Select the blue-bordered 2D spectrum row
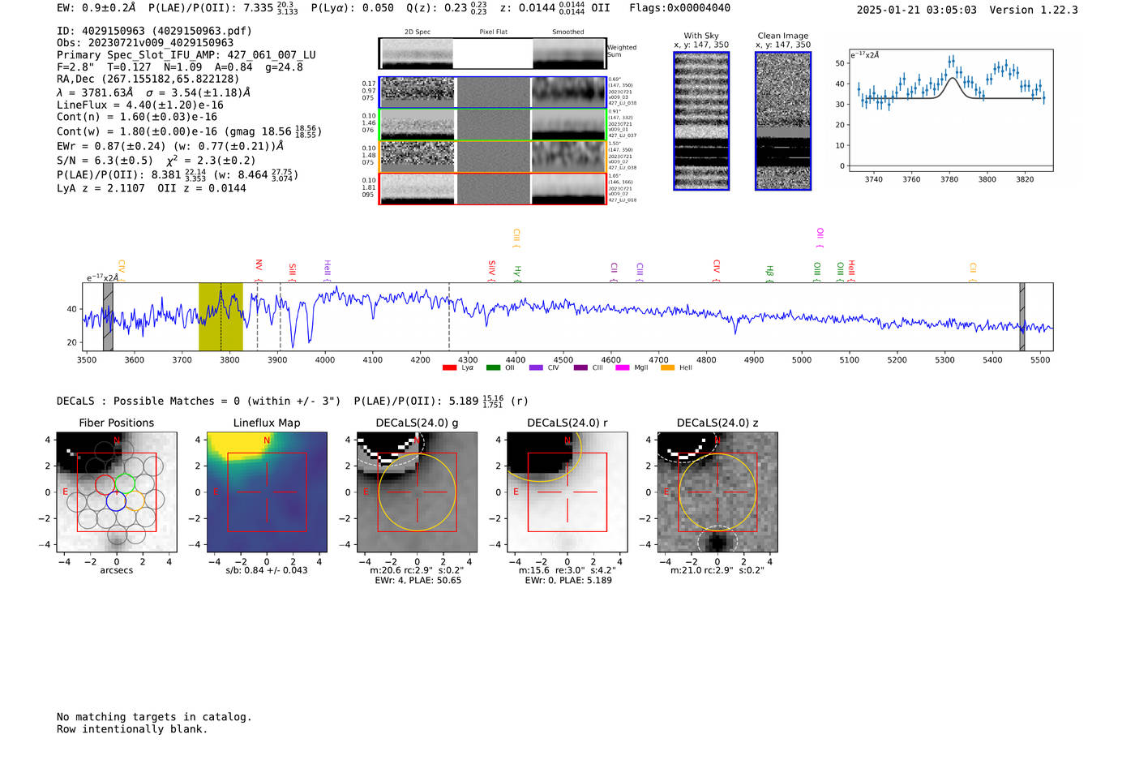 (x=492, y=92)
